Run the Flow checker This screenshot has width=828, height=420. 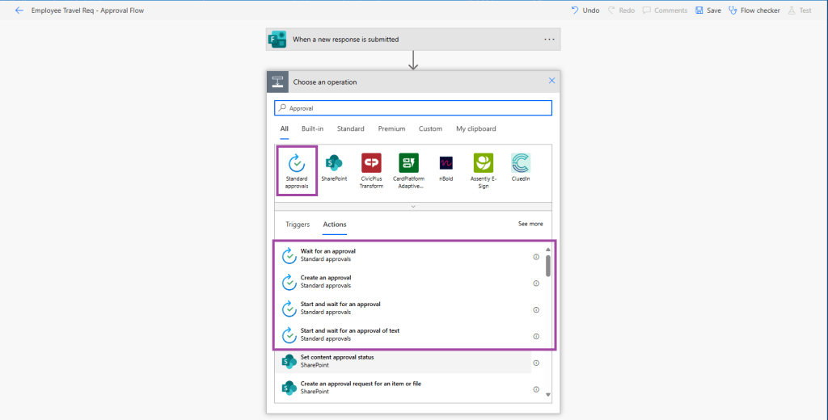754,10
